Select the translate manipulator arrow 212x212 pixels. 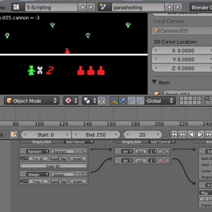tap(122, 101)
